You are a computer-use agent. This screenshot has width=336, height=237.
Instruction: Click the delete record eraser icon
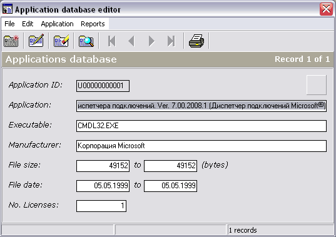tap(61, 41)
